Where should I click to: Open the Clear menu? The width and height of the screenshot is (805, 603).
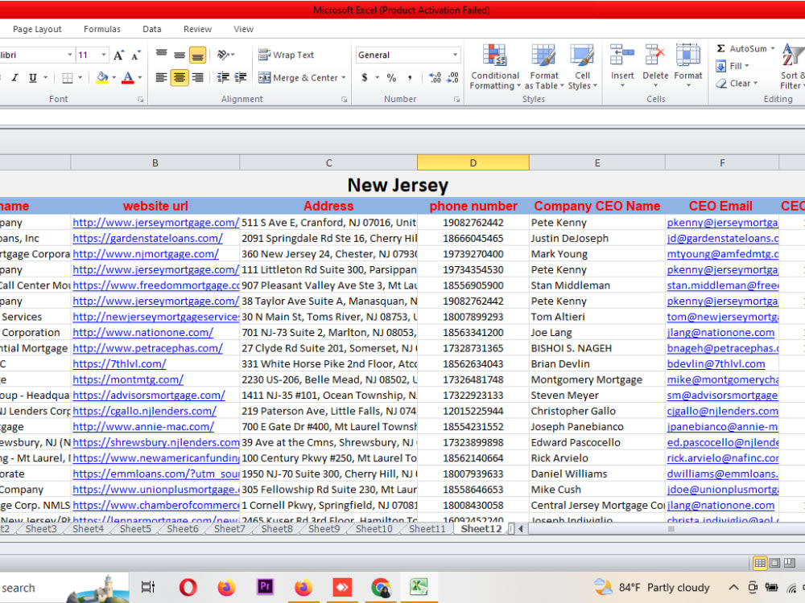(737, 83)
